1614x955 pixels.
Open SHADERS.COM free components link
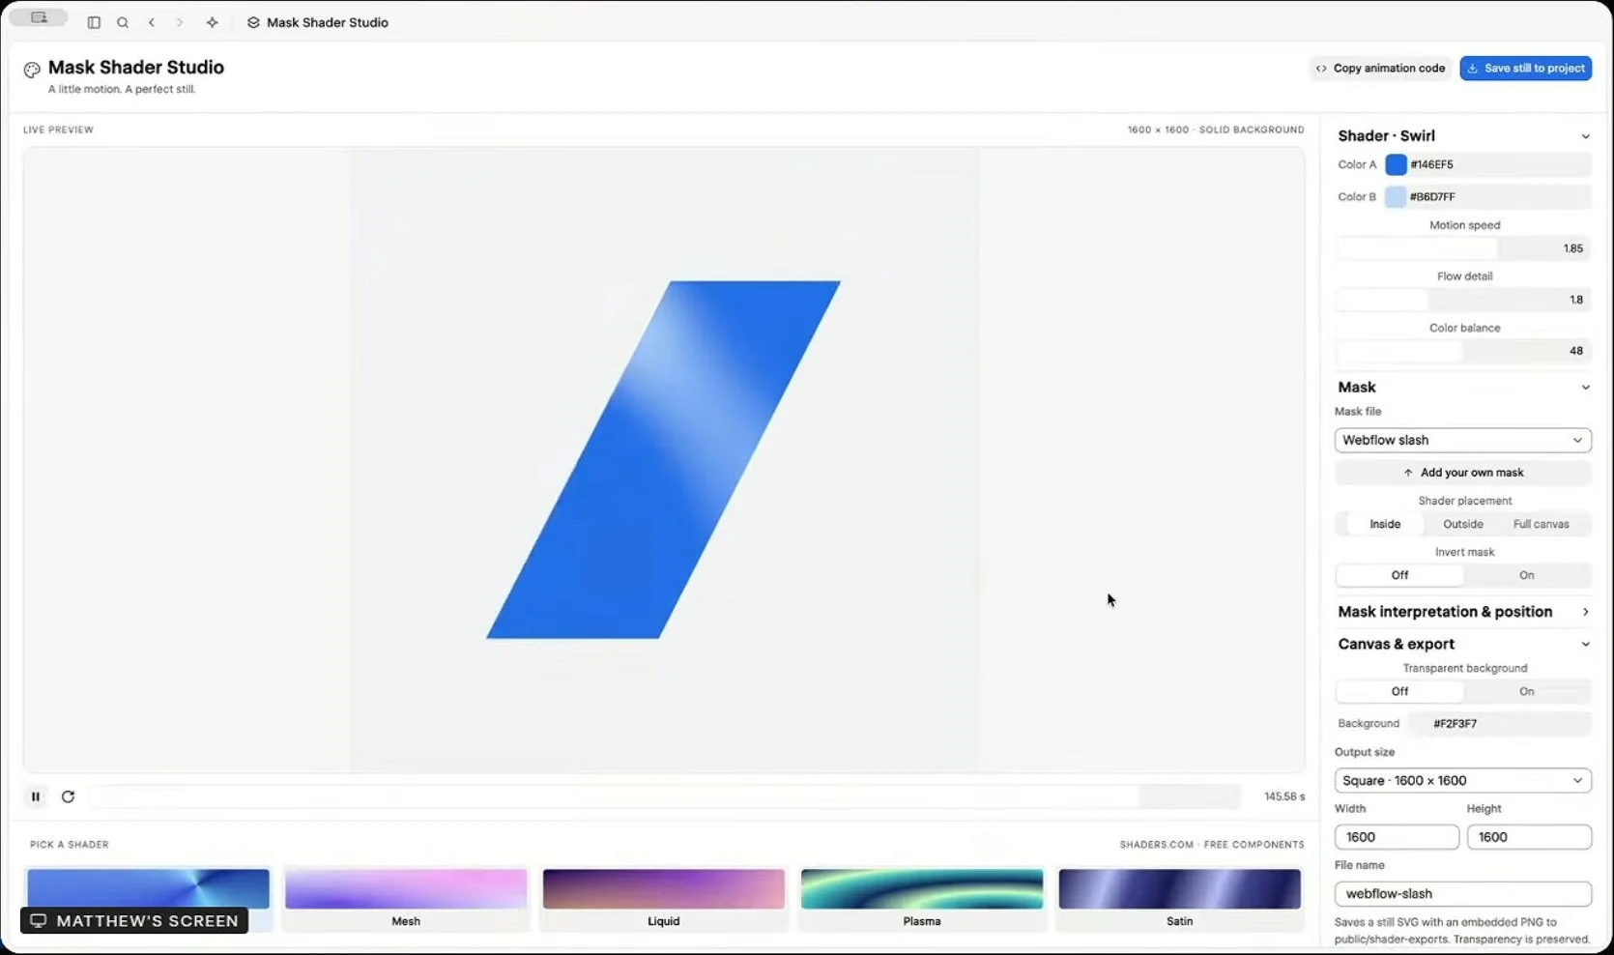[1212, 845]
